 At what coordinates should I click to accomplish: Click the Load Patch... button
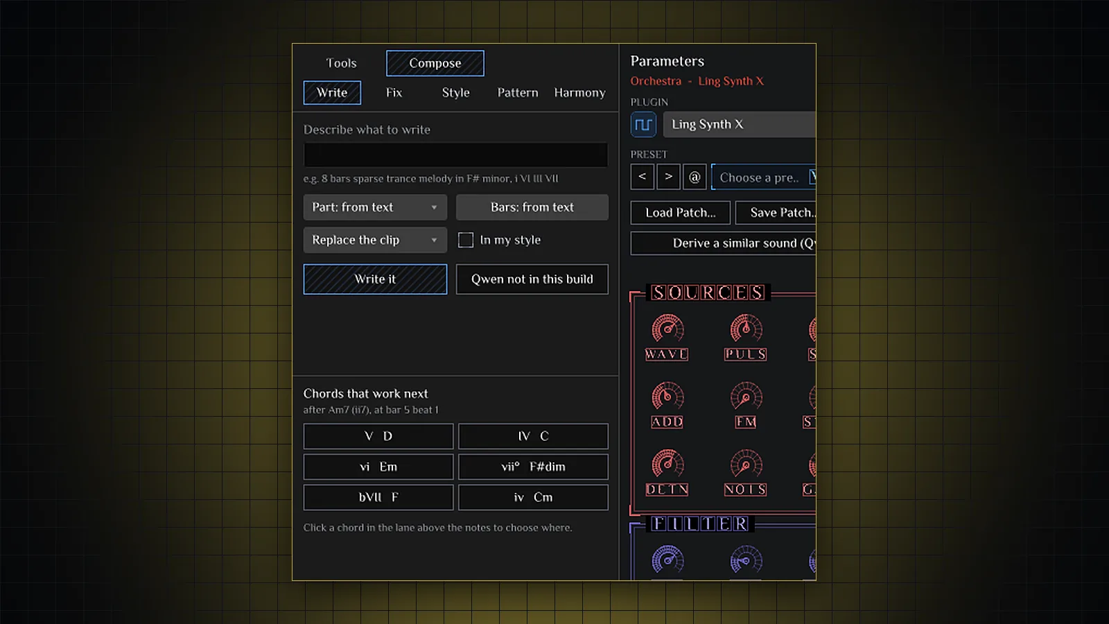pos(681,213)
